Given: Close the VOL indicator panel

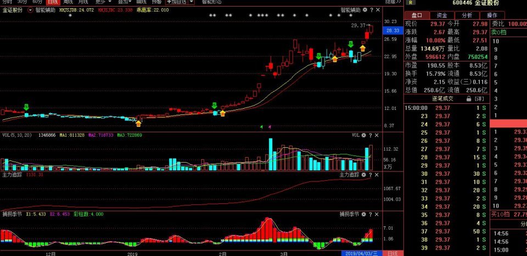Looking at the screenshot, I should pyautogui.click(x=378, y=135).
